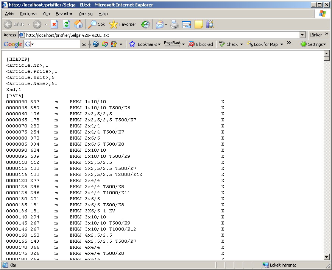
Task: Expand the Back button history dropdown
Action: click(x=29, y=24)
